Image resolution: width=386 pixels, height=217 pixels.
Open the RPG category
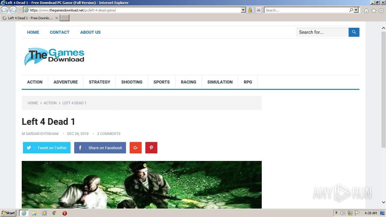click(248, 82)
